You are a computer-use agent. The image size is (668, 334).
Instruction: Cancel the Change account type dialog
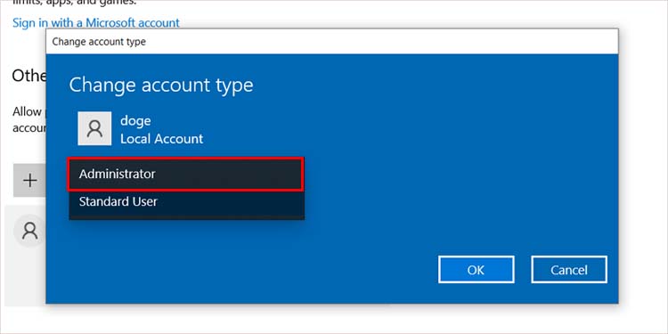(569, 269)
